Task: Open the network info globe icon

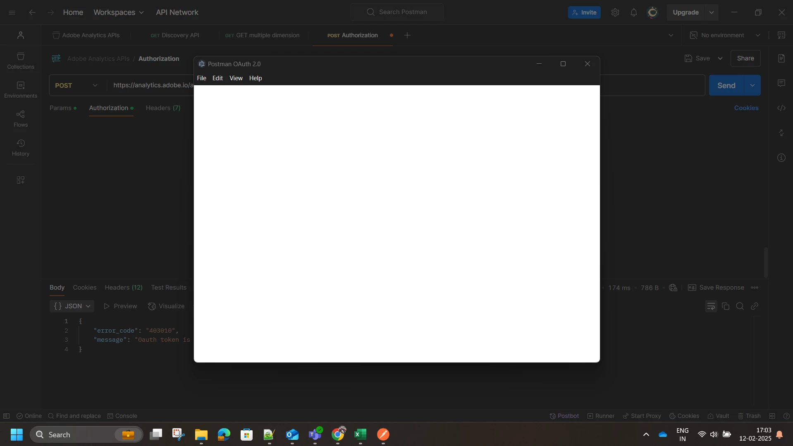Action: click(673, 288)
